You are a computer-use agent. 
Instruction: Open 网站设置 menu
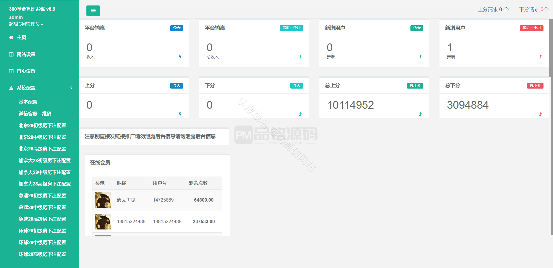[26, 54]
